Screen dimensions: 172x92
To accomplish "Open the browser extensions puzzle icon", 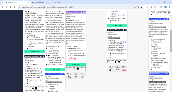I will point(156,7).
